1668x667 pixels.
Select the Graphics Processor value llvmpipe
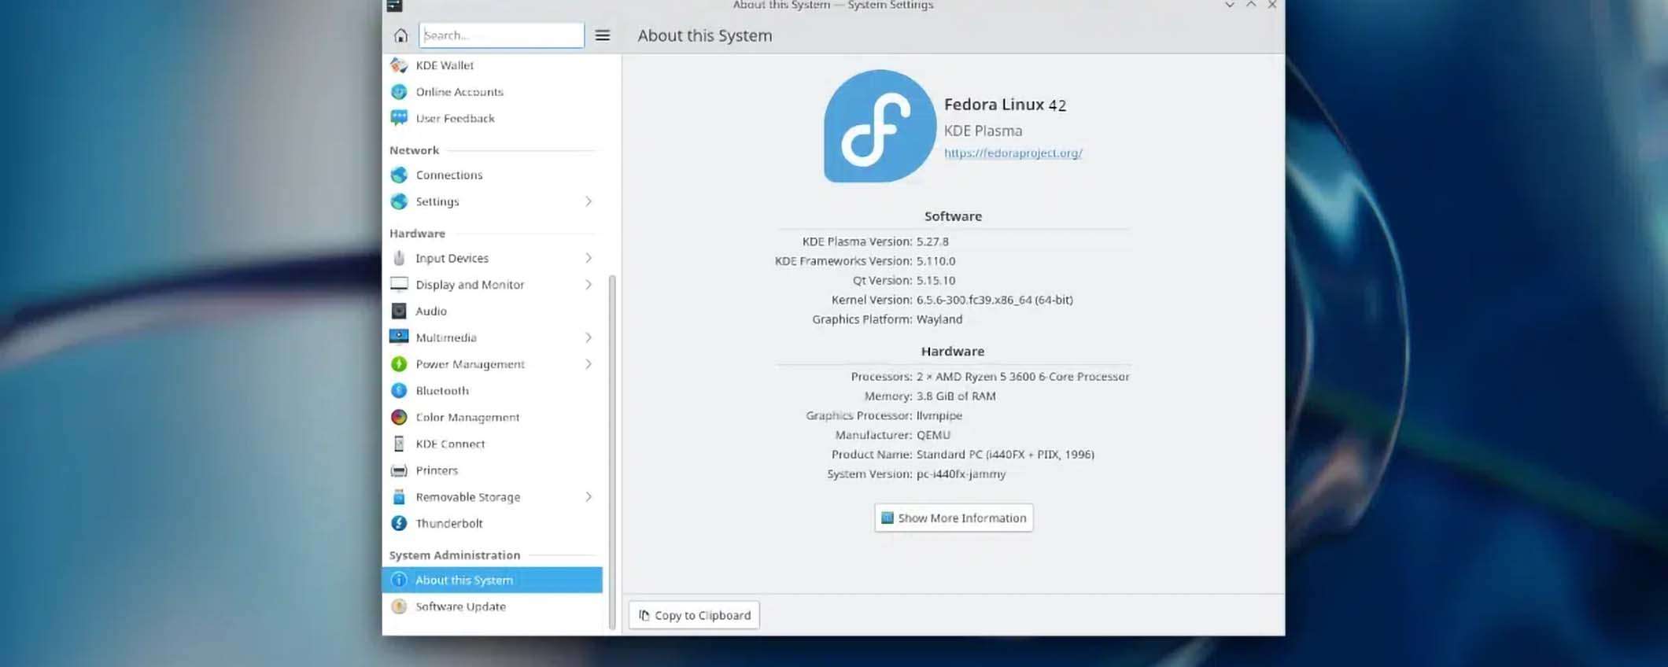coord(939,415)
